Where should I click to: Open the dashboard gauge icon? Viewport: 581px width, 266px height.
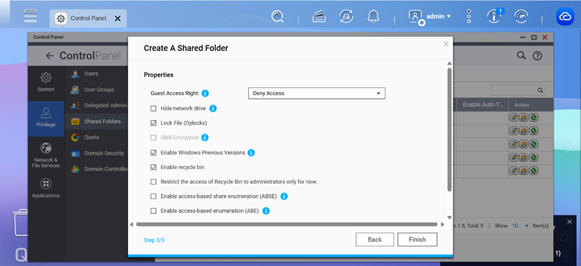521,17
